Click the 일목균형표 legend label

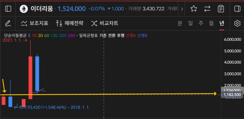coord(88,35)
